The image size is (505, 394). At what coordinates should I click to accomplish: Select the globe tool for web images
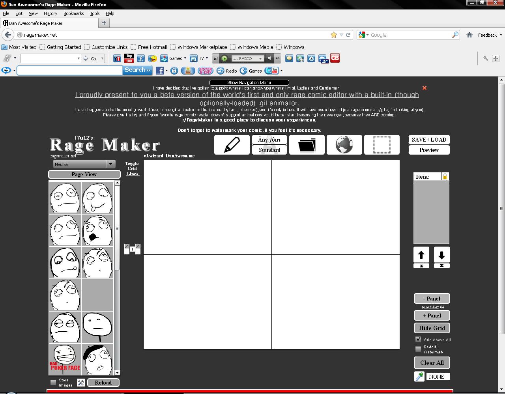coord(344,145)
